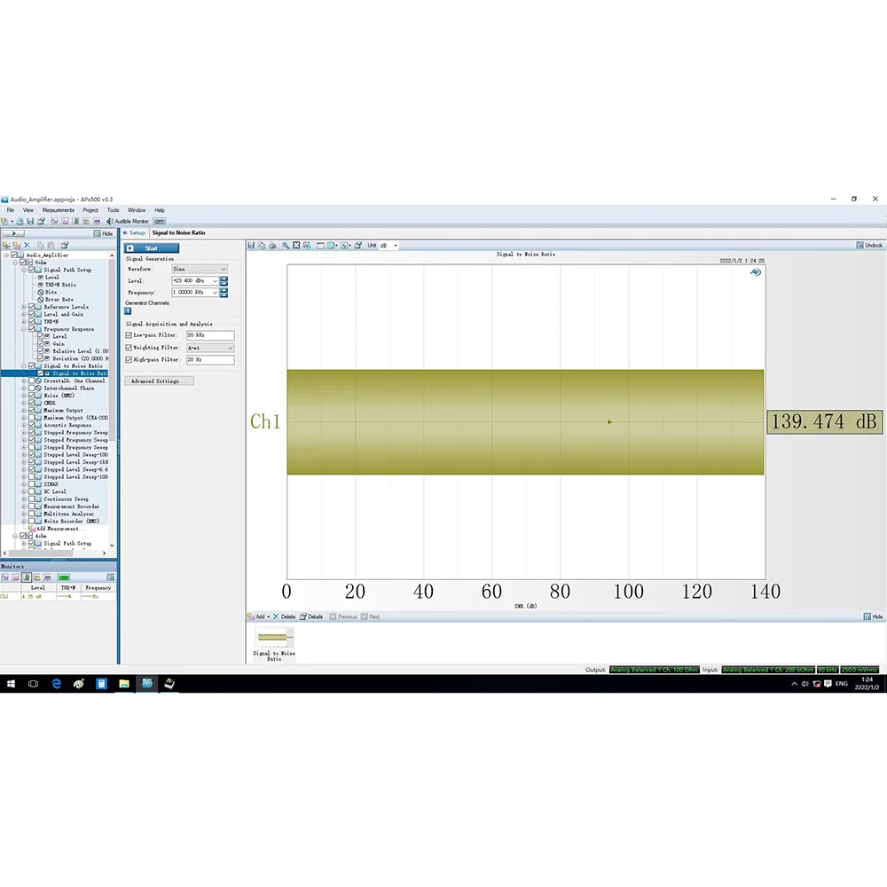
Task: Open the Unit dropdown showing dB
Action: [x=389, y=246]
